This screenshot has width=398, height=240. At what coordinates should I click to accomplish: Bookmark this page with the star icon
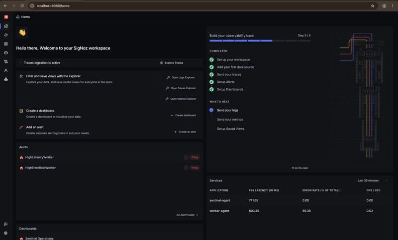pos(372,5)
